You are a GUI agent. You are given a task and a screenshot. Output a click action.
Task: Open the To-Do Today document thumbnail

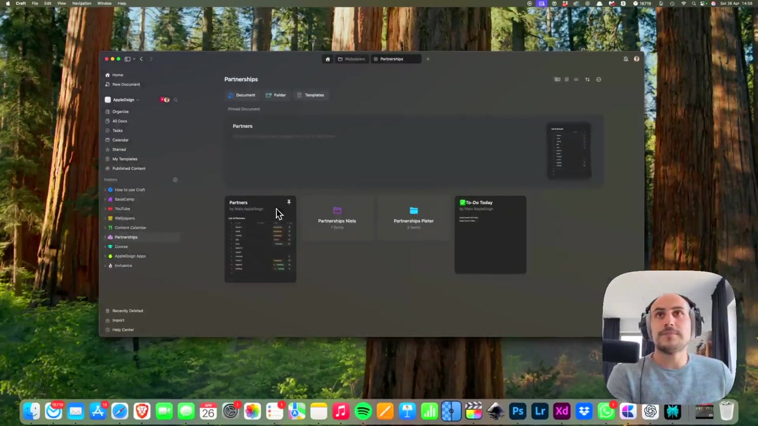coord(490,235)
